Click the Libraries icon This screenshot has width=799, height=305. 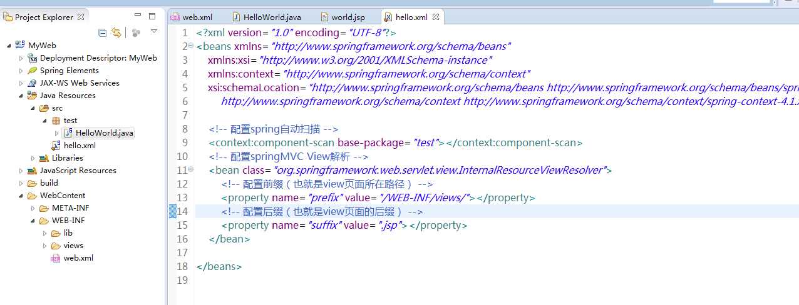point(44,157)
